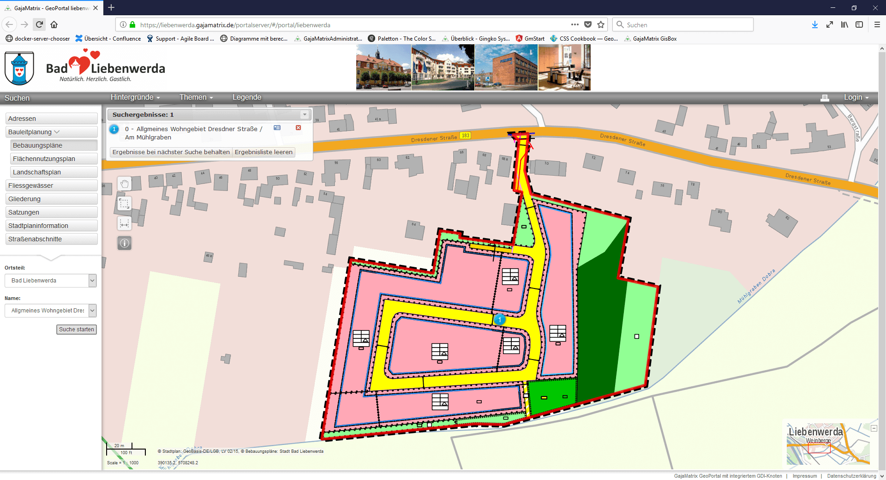Remove search result with red X icon
The image size is (886, 480).
[x=298, y=128]
